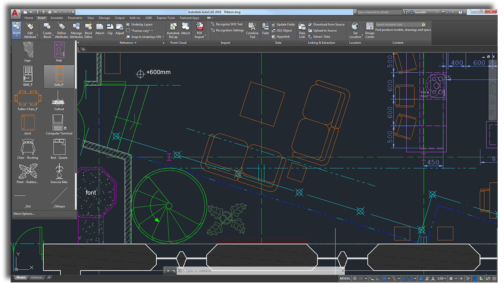Click the Set Location globe icon
The height and width of the screenshot is (283, 504).
(x=355, y=26)
